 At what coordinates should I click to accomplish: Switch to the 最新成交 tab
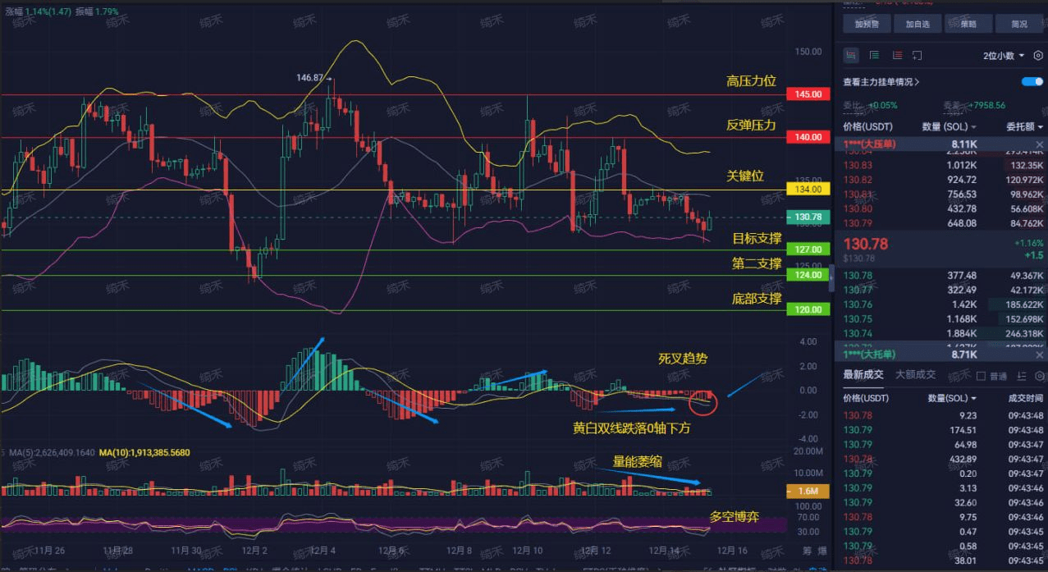click(x=863, y=375)
